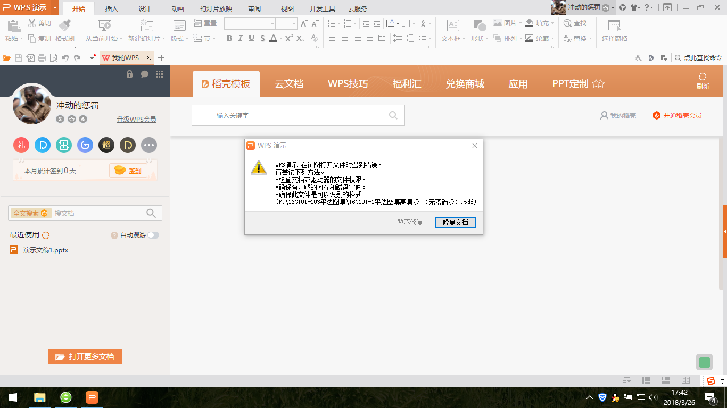Click the Underline formatting button
Image resolution: width=727 pixels, height=408 pixels.
pos(251,38)
